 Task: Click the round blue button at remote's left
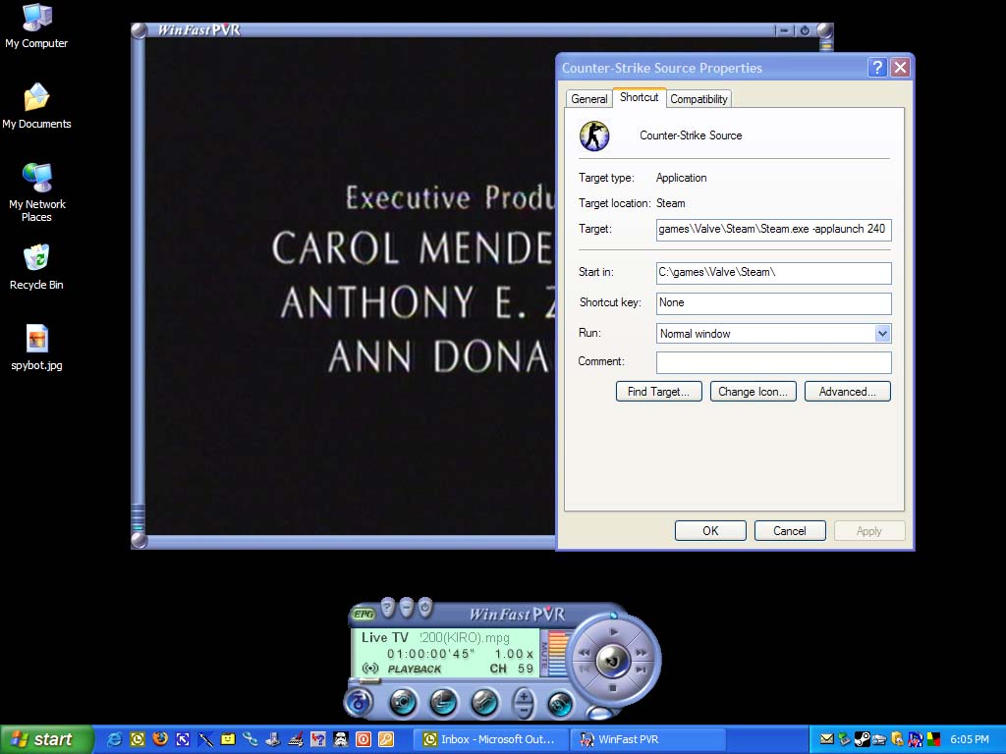coord(359,702)
